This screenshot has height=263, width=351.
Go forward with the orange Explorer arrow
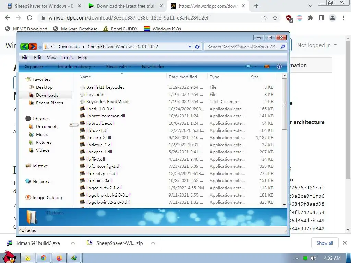coord(33,47)
